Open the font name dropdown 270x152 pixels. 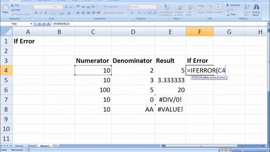(x=52, y=7)
